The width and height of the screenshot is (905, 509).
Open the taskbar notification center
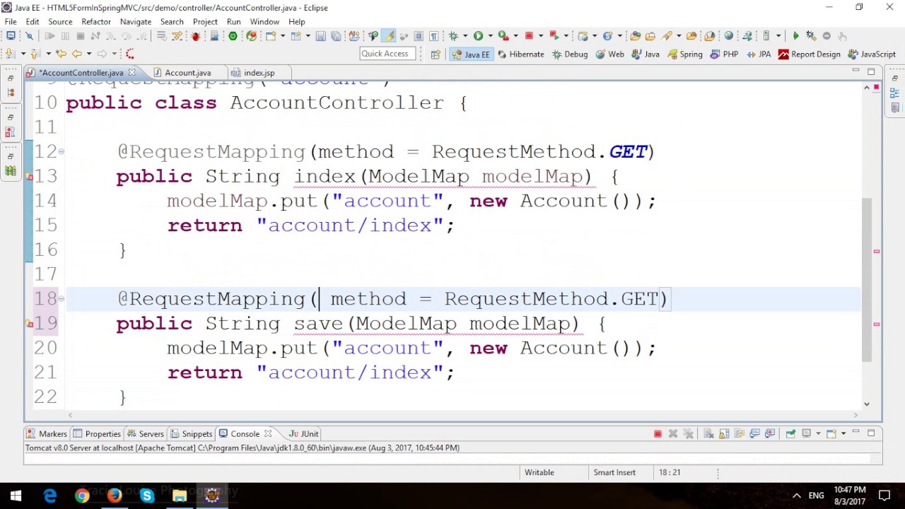884,496
